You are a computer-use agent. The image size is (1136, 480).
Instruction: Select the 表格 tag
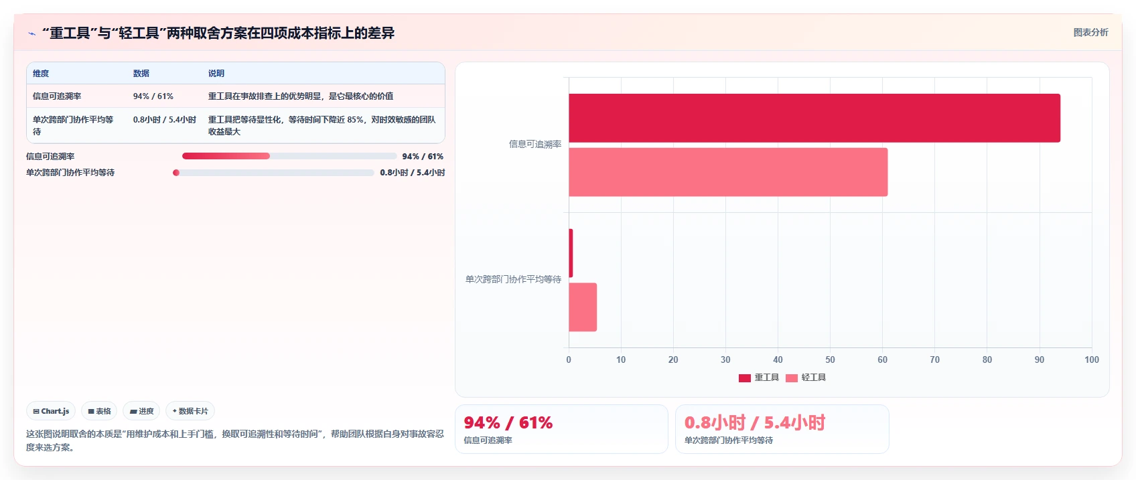click(x=99, y=411)
